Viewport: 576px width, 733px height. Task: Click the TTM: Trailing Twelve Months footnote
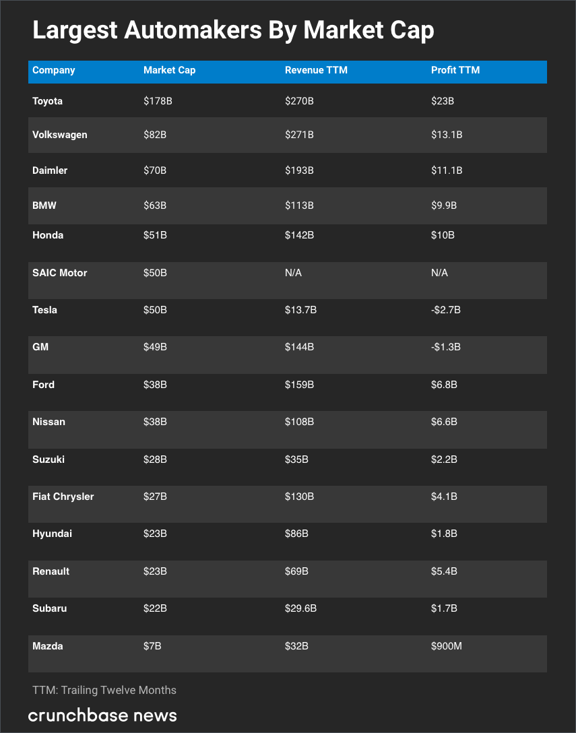104,690
